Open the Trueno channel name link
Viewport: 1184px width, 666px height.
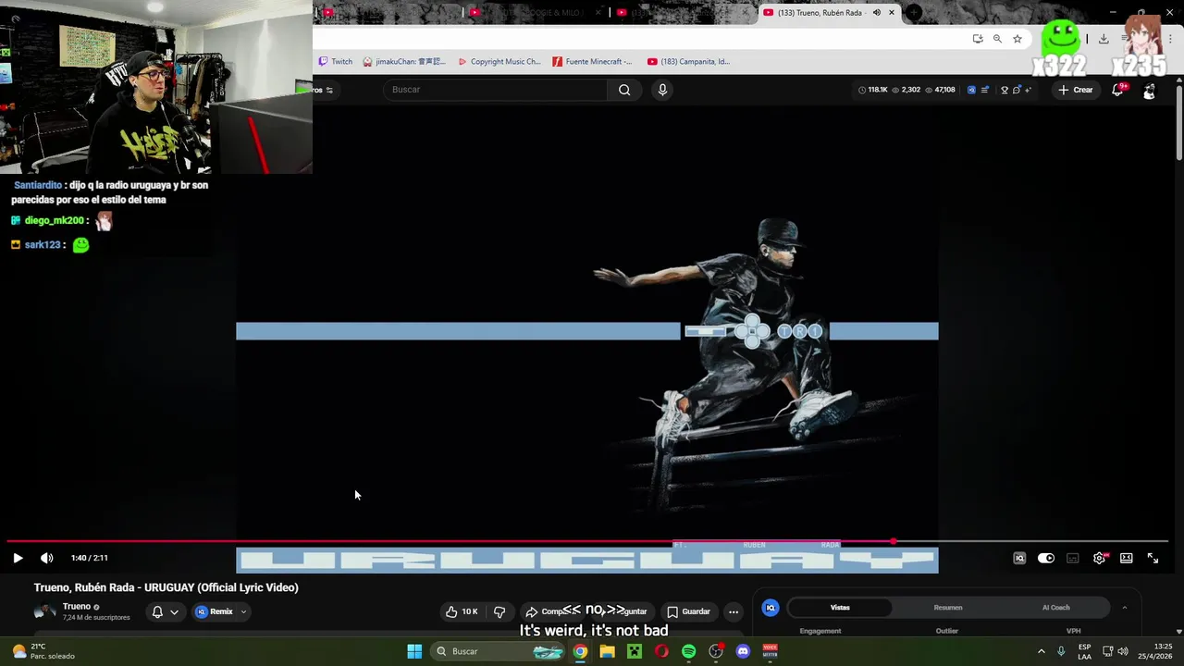click(77, 607)
